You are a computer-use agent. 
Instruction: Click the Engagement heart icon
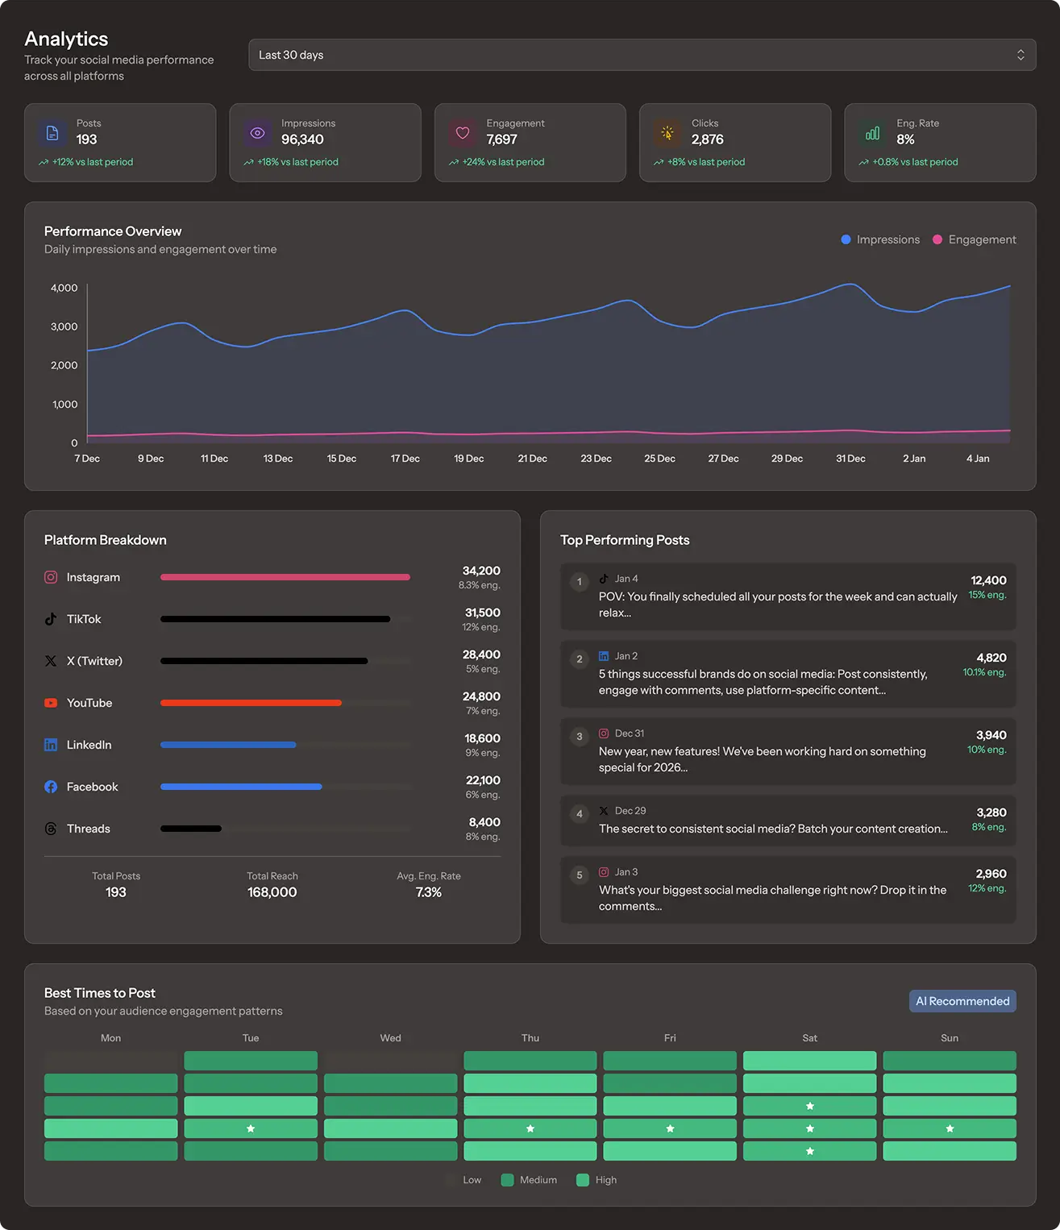pos(463,133)
